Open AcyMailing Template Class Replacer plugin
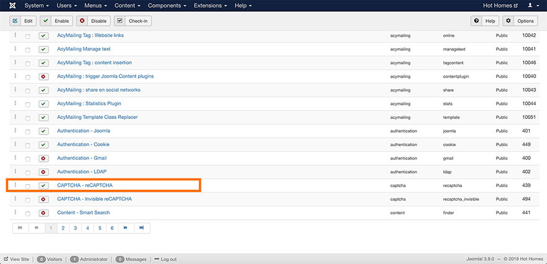547x264 pixels. [98, 117]
